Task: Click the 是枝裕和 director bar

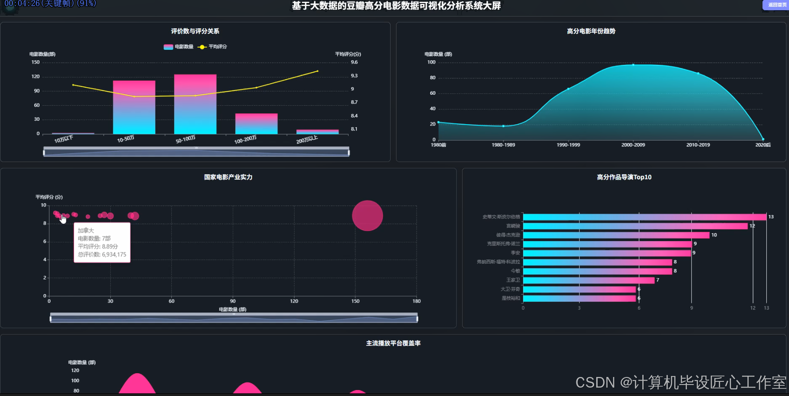Action: click(579, 298)
